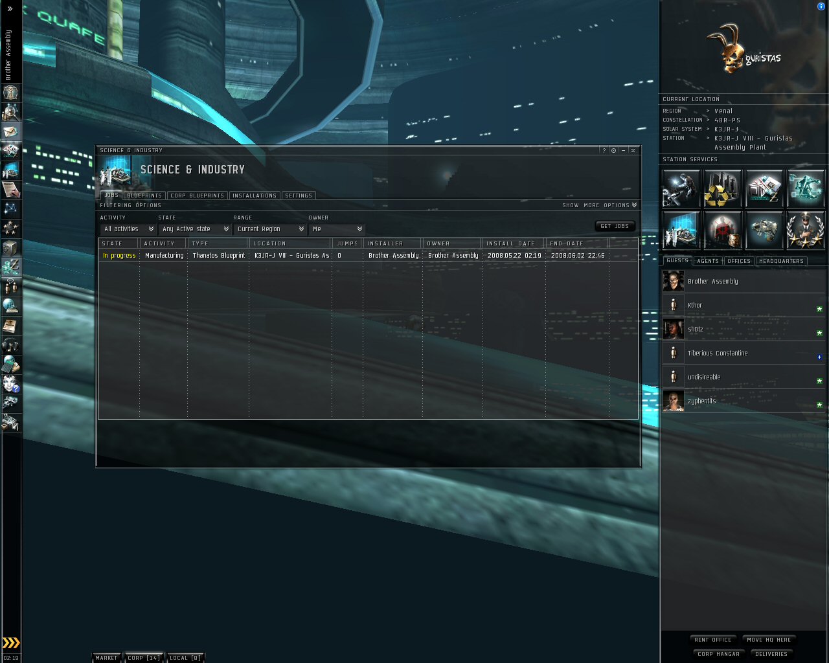The image size is (829, 663).
Task: Open the State dropdown showing Any Active state
Action: tap(194, 229)
